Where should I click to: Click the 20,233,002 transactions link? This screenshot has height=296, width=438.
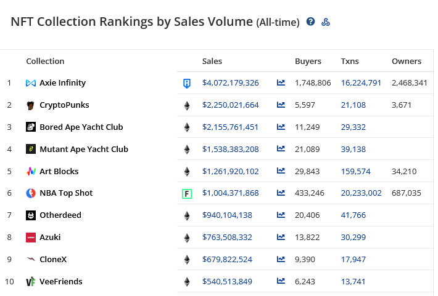pos(361,193)
